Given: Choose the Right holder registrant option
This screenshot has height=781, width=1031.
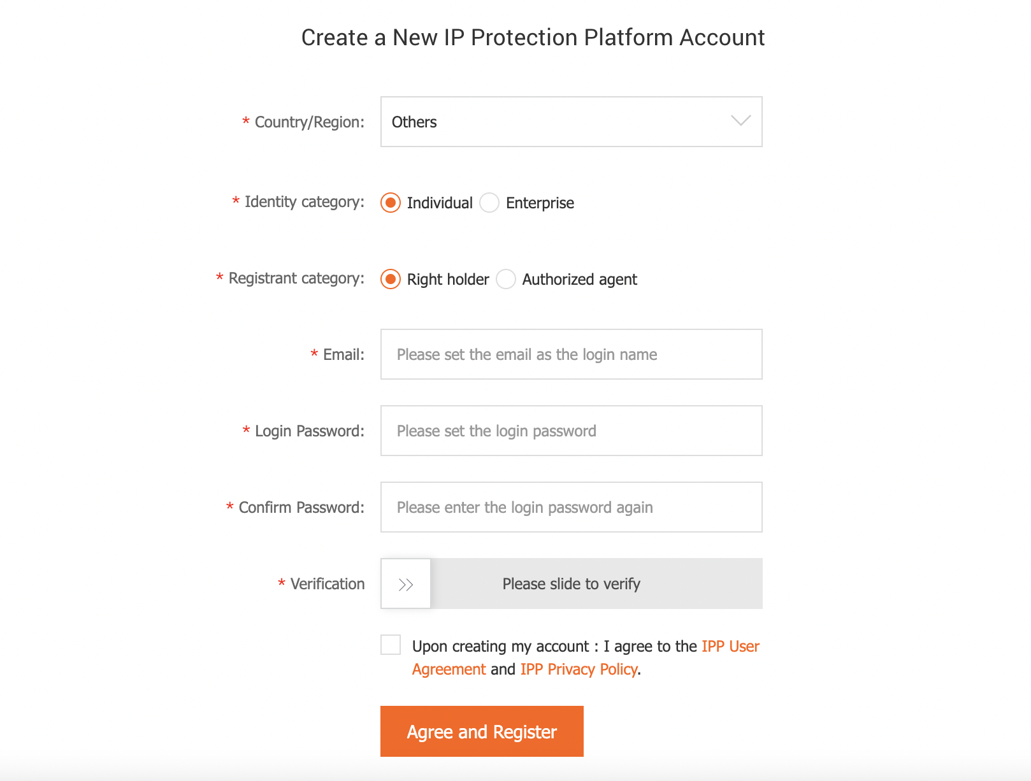Looking at the screenshot, I should tap(391, 280).
